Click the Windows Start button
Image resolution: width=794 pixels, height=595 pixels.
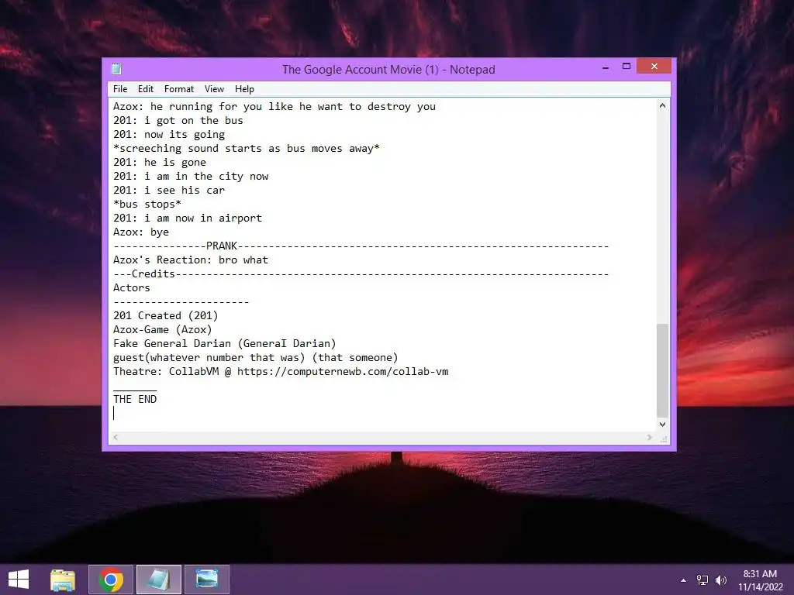(19, 580)
